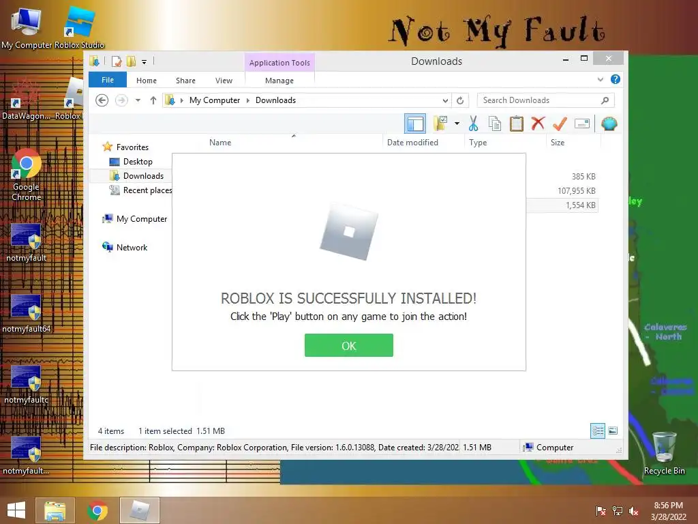Select Recent places in the navigation pane
Image resolution: width=698 pixels, height=524 pixels.
click(147, 190)
